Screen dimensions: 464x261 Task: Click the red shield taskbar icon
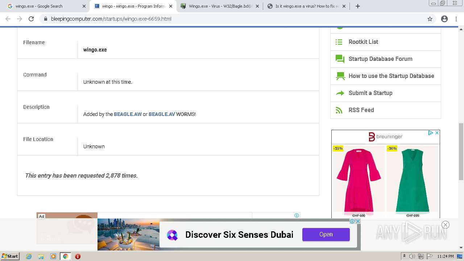tap(78, 256)
